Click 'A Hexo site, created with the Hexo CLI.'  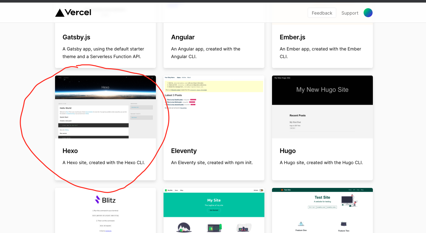click(104, 163)
